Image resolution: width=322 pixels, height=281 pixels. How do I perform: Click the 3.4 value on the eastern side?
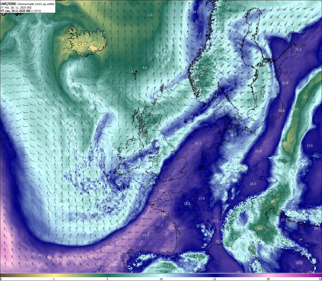[296, 109]
